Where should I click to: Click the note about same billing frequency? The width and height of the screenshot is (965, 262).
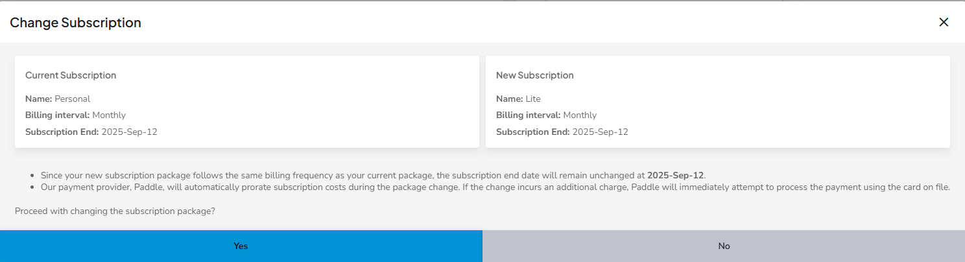coord(337,176)
